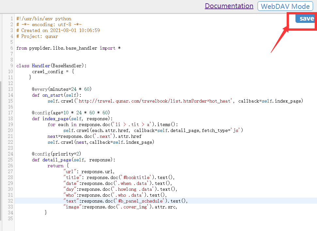Click the 'self.crawl(next,callback=self.index_page)' line

tap(101, 142)
